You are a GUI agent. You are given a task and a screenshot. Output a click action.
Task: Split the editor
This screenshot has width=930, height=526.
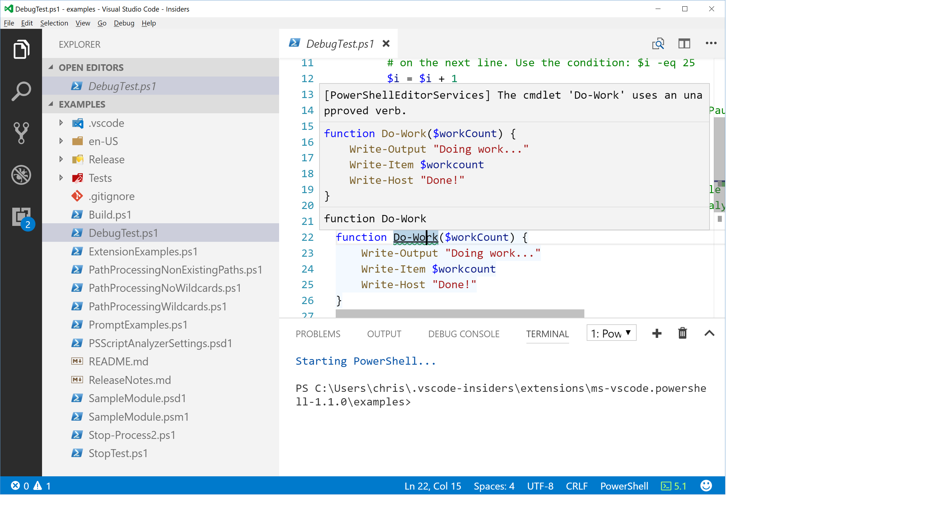[x=684, y=44]
